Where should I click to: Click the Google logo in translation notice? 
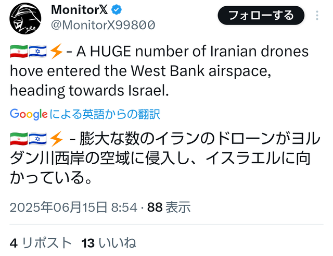click(x=29, y=114)
